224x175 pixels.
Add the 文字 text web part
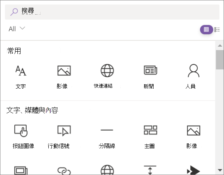click(x=21, y=76)
